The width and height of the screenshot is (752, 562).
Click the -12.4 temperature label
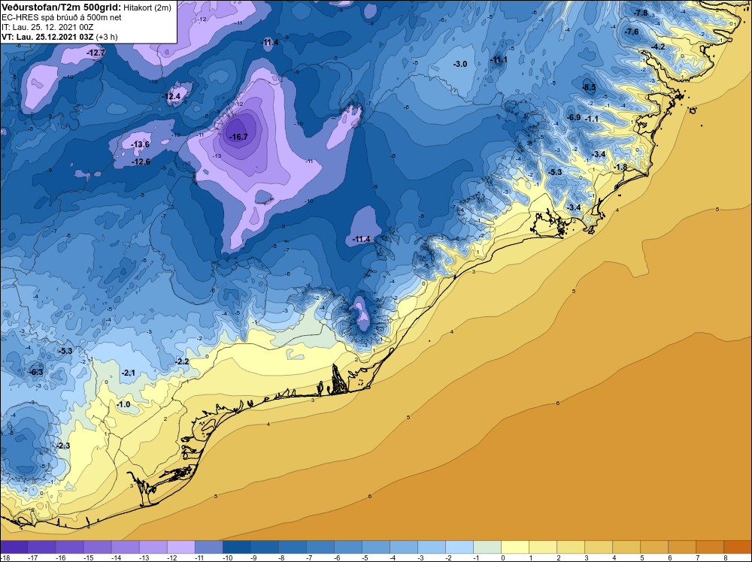171,97
